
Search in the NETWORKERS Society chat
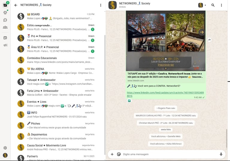[213, 5]
